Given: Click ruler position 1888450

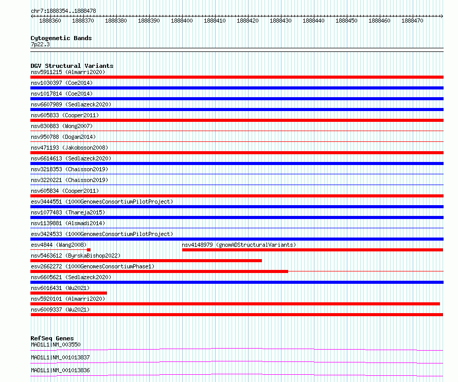Looking at the screenshot, I should 346,21.
